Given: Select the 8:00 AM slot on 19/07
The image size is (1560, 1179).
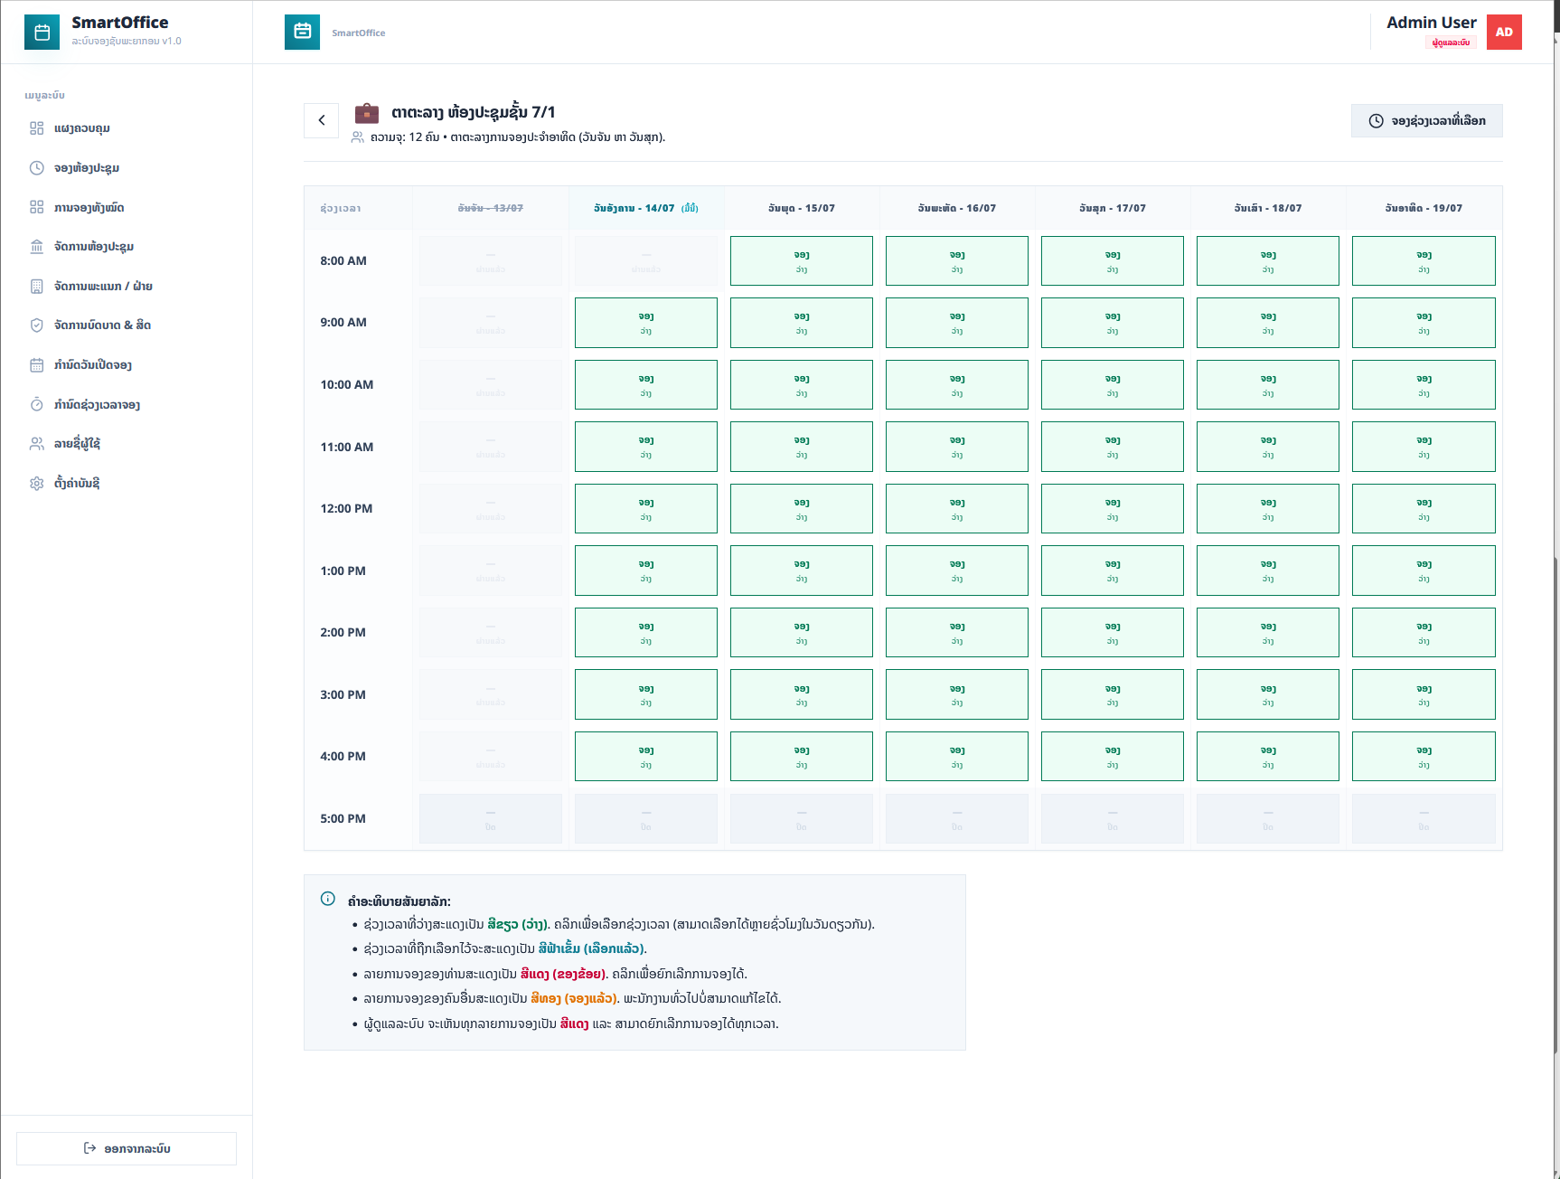Looking at the screenshot, I should [1424, 260].
